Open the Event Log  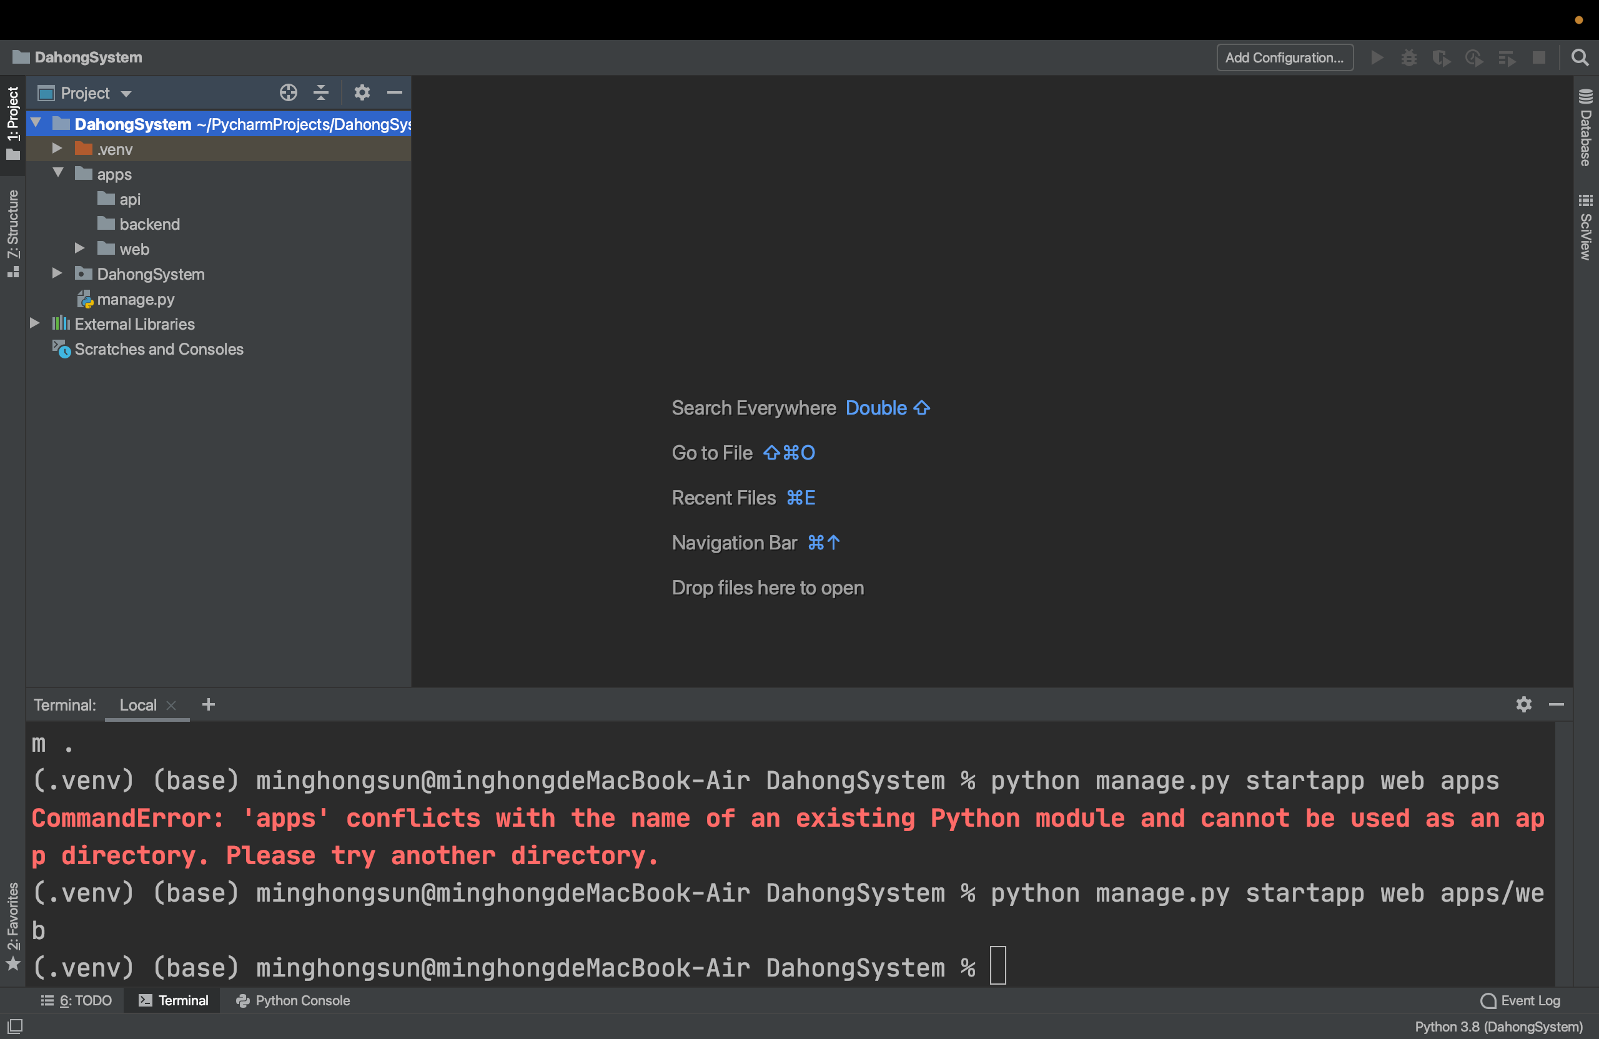1520,1001
